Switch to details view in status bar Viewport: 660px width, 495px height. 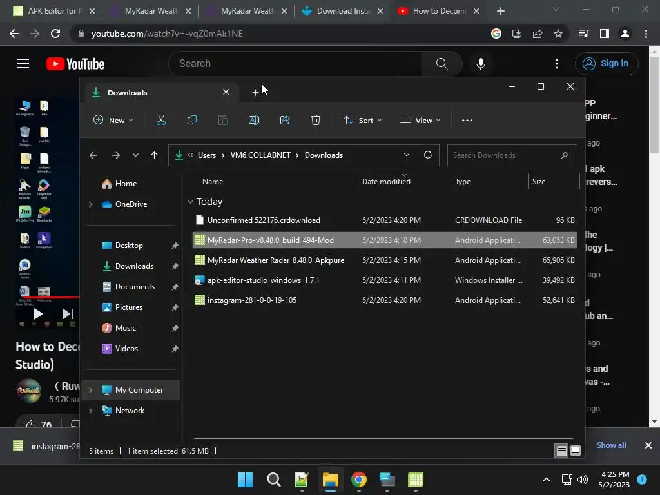(x=561, y=451)
